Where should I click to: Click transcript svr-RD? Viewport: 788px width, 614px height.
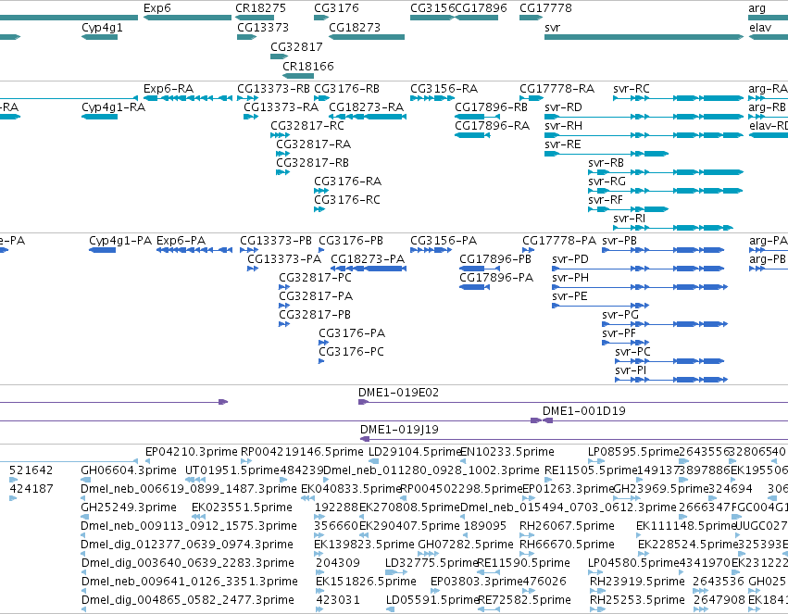point(644,117)
